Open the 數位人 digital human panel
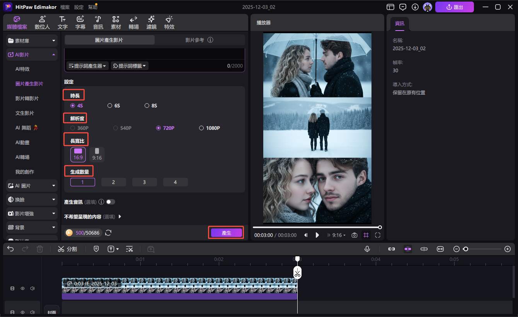The height and width of the screenshot is (317, 518). coord(42,22)
